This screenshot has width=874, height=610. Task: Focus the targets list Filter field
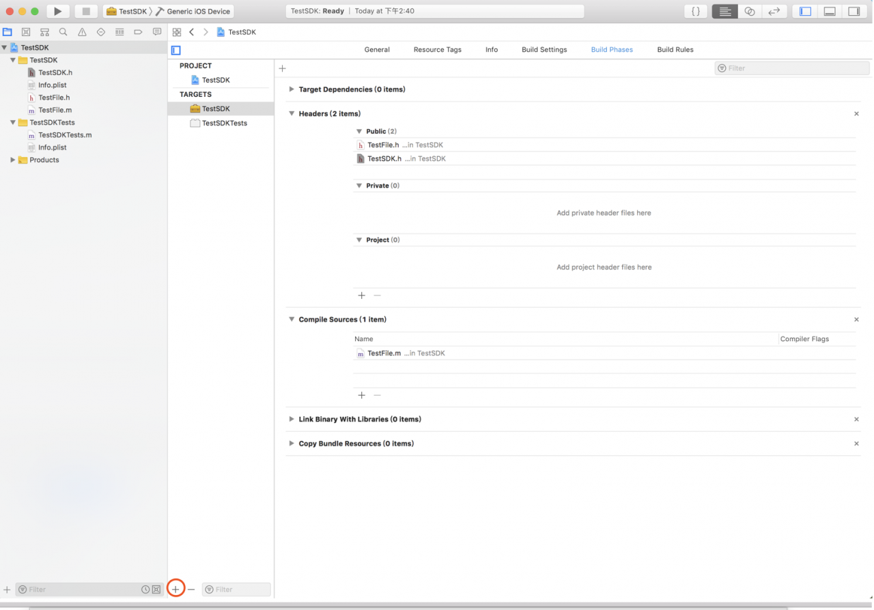coord(236,590)
